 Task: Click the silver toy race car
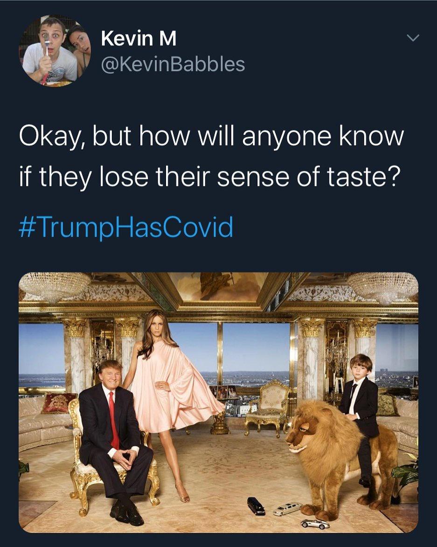315,523
